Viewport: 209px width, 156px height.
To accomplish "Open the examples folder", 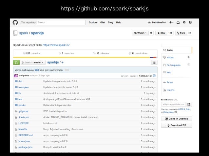I will click(x=24, y=87).
